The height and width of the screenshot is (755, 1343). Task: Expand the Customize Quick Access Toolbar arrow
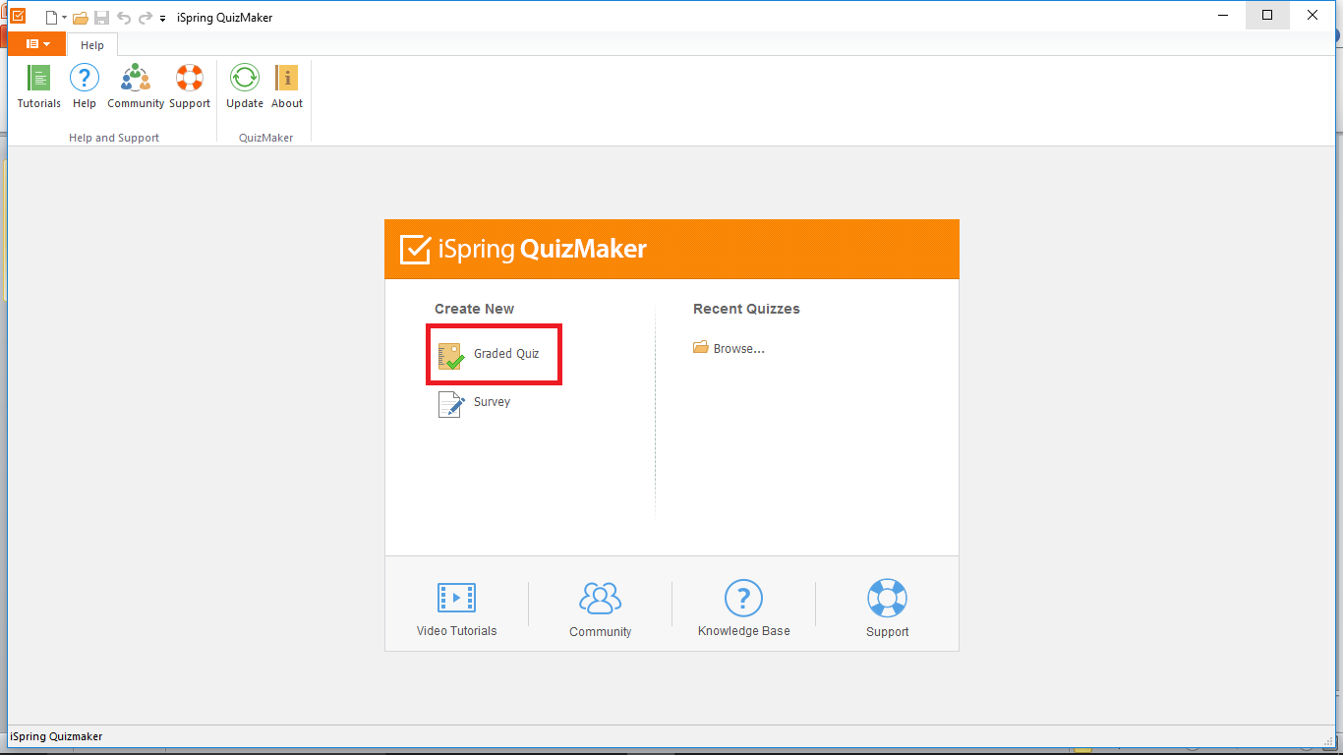point(163,19)
